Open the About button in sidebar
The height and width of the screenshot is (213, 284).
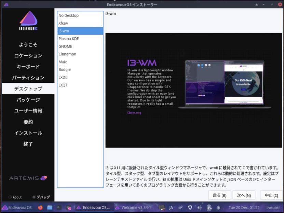15,197
